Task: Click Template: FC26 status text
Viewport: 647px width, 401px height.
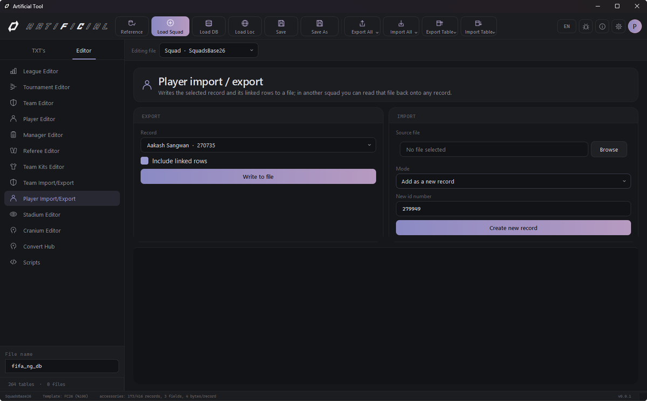Action: point(65,396)
